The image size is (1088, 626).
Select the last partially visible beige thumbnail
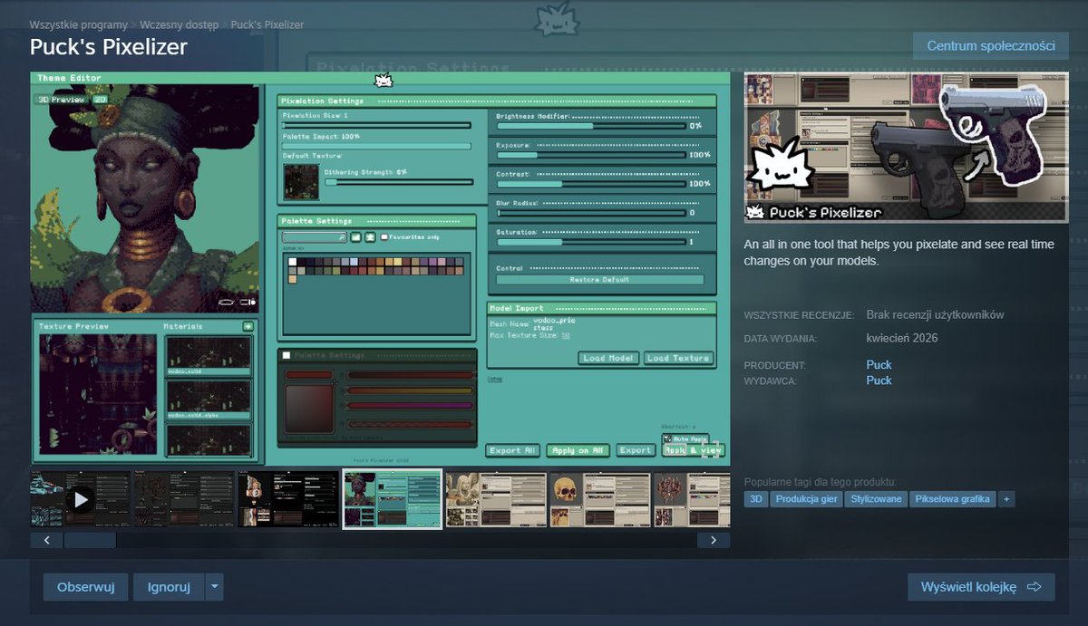(x=691, y=498)
